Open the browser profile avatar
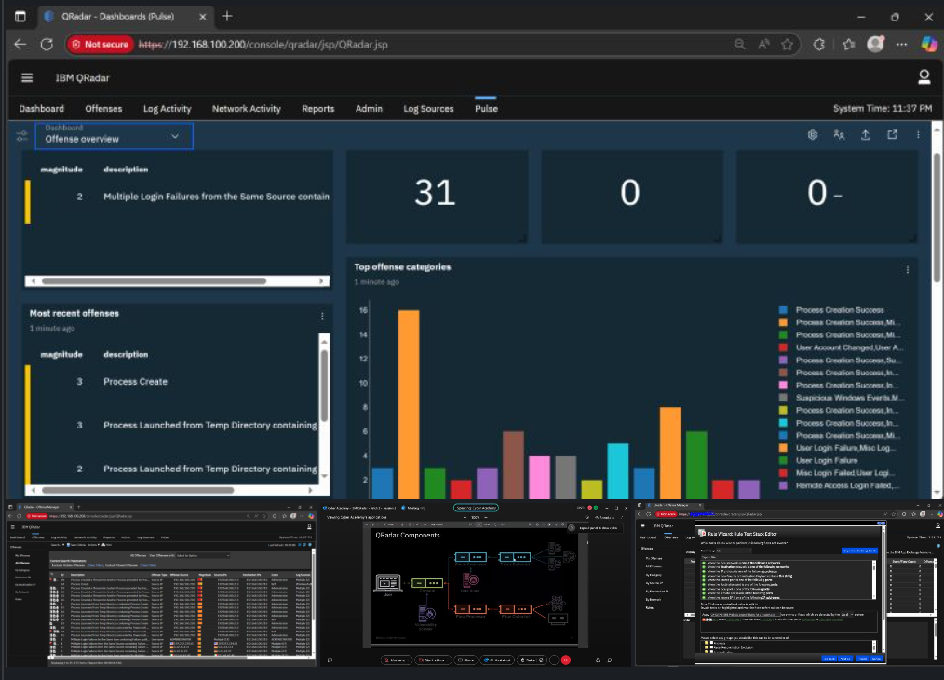This screenshot has width=944, height=680. click(875, 44)
